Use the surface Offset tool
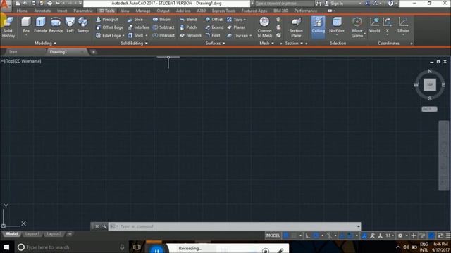451x253 pixels. (x=214, y=20)
